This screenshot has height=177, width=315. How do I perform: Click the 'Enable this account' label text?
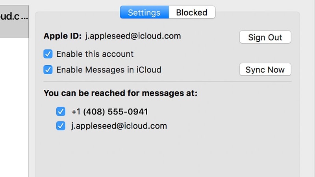95,54
